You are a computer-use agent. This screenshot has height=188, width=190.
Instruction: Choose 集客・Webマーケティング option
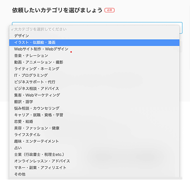94,95
